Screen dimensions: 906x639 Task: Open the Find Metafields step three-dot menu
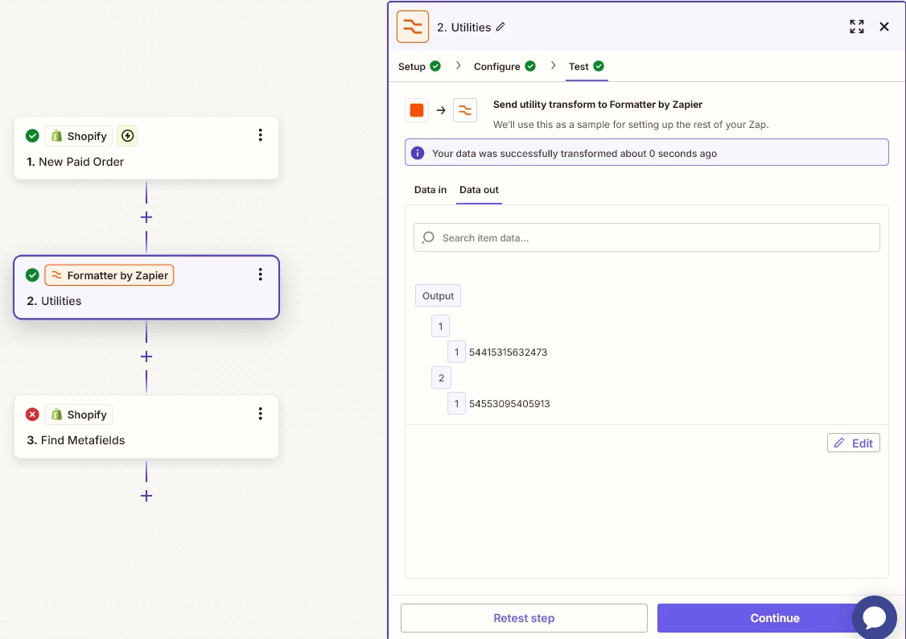tap(261, 414)
